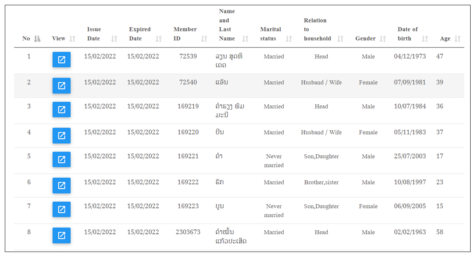Open view icon for member 2303673
Viewport: 475px width, 256px height.
coord(61,236)
